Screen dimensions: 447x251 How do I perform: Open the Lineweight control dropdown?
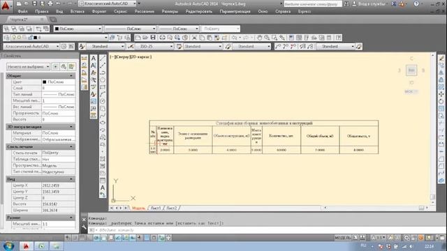click(x=179, y=29)
